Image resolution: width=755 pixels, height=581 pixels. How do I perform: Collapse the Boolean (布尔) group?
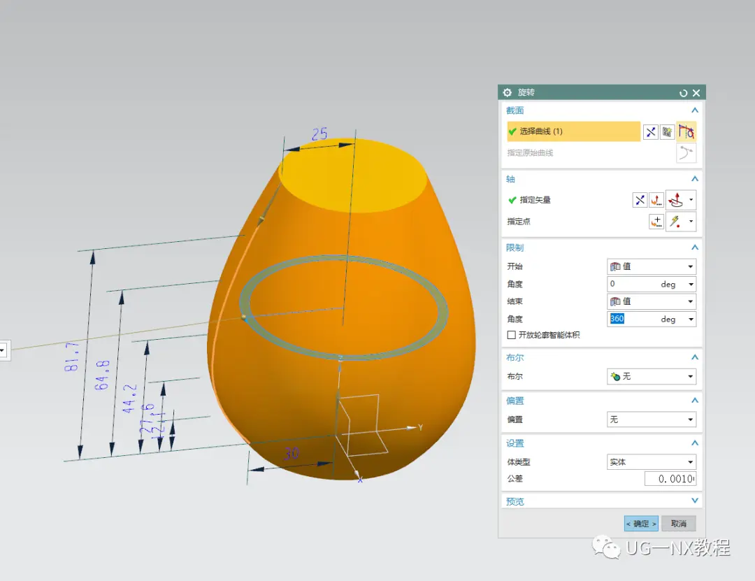coord(694,357)
